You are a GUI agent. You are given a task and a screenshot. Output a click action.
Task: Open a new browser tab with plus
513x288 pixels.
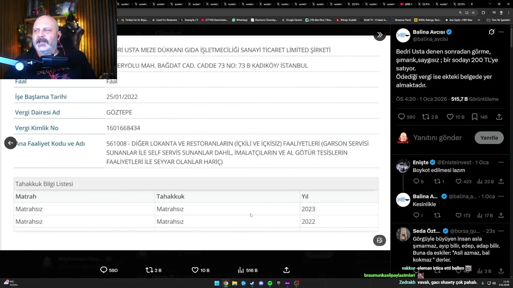click(472, 4)
